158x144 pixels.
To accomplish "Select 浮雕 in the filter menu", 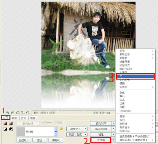I will pos(135,107).
